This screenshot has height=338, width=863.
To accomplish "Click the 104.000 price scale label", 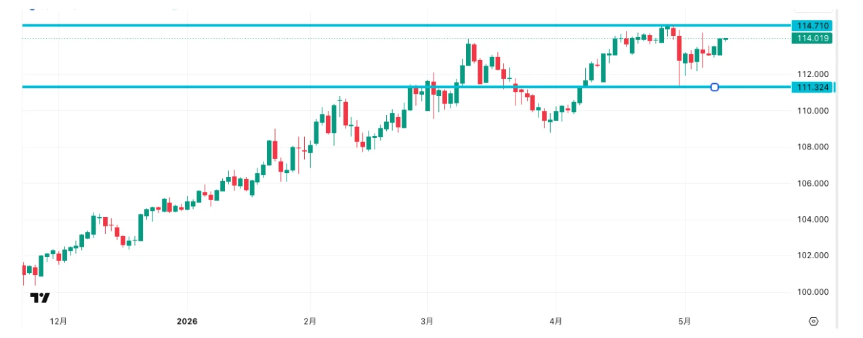I will [x=812, y=220].
